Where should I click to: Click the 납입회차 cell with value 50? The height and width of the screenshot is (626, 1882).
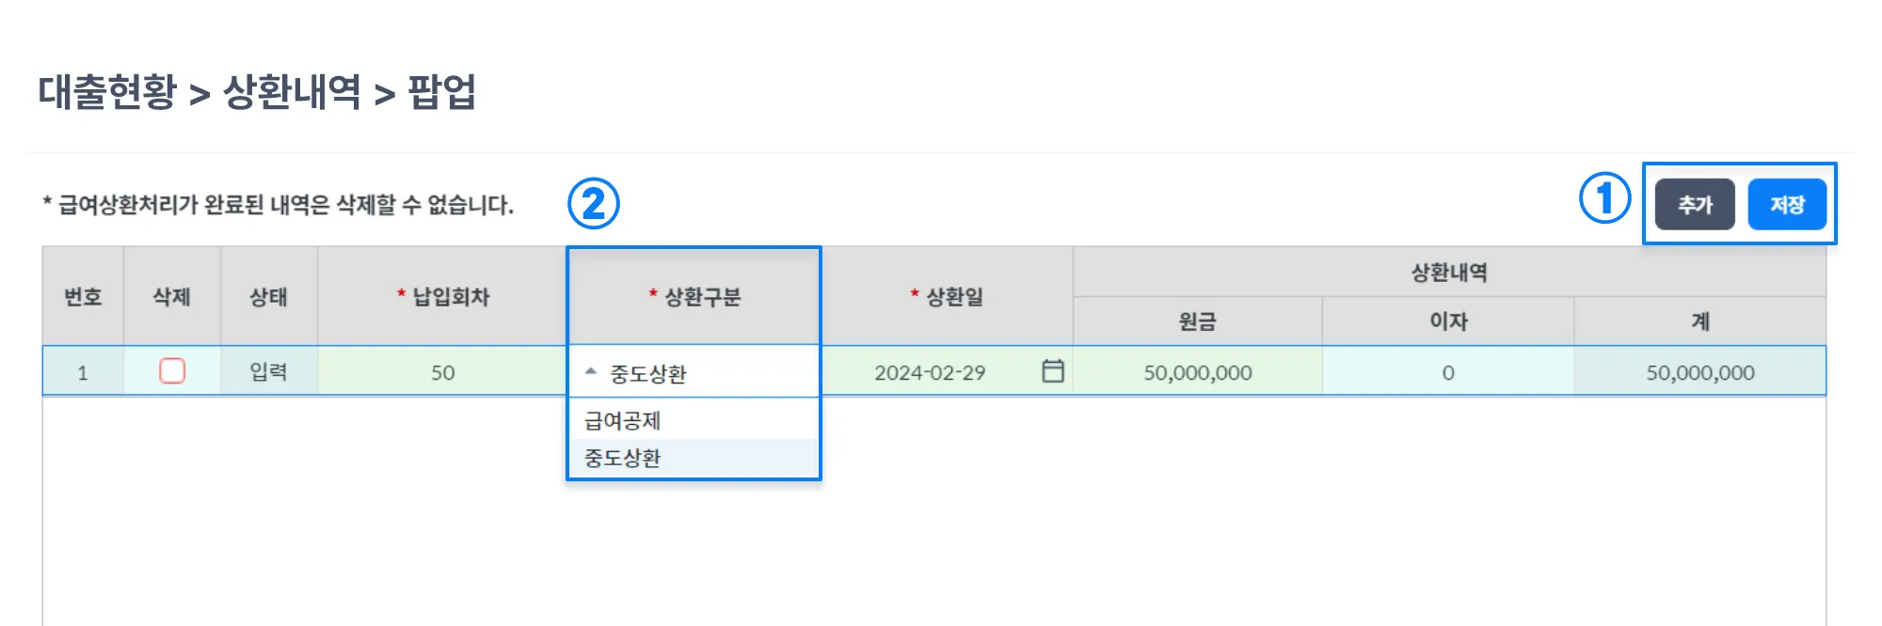click(x=442, y=372)
